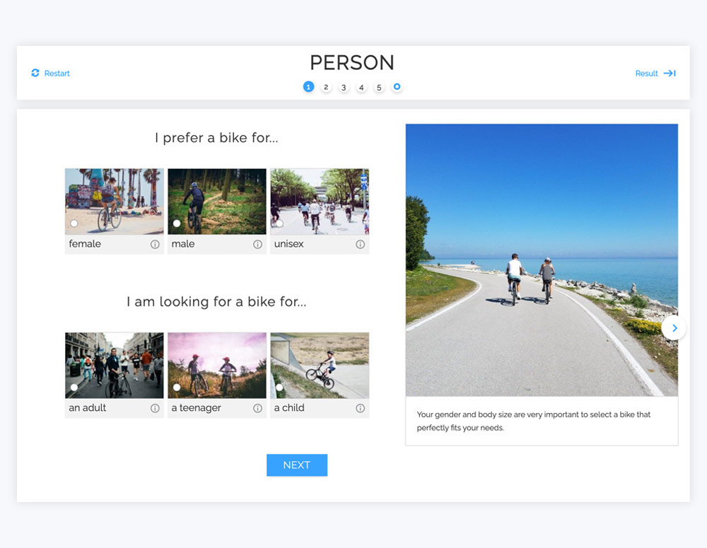
Task: Open info icon for unisex option
Action: coord(361,245)
